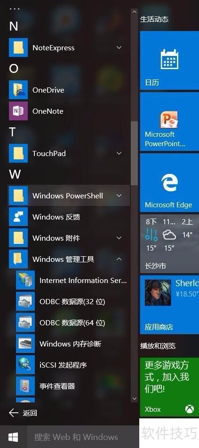The image size is (199, 448).
Task: Launch the Microsoft PowerPoint tile
Action: (x=169, y=121)
